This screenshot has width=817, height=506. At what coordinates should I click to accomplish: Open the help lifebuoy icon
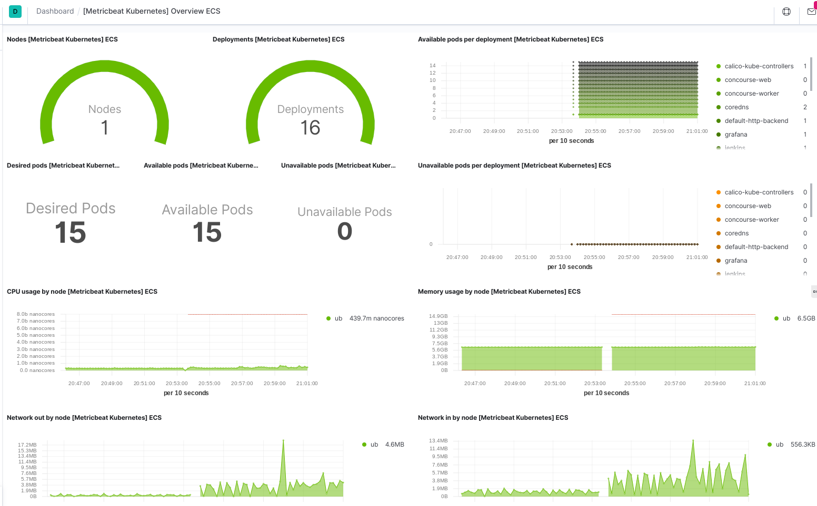pos(786,12)
